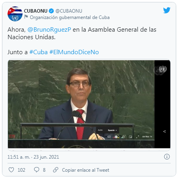Click the blue verified badge

51,11
